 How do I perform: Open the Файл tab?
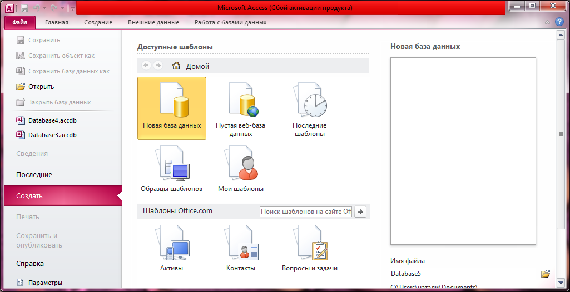(20, 22)
